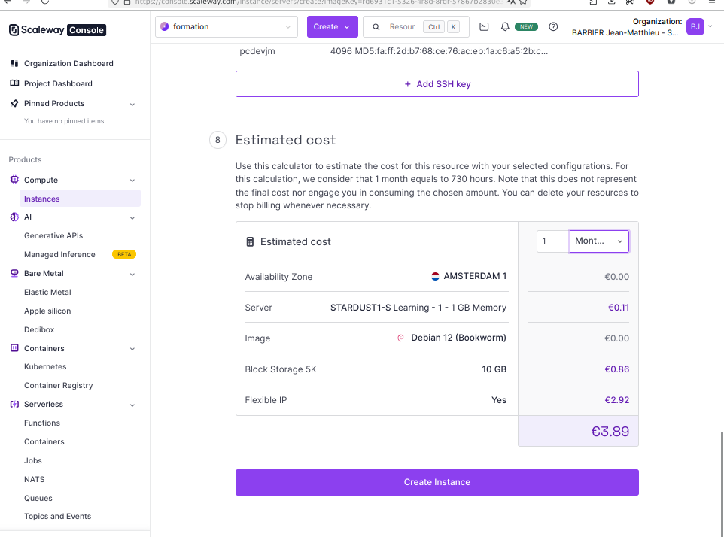724x537 pixels.
Task: Click the browser bookmark star icon
Action: pyautogui.click(x=523, y=2)
